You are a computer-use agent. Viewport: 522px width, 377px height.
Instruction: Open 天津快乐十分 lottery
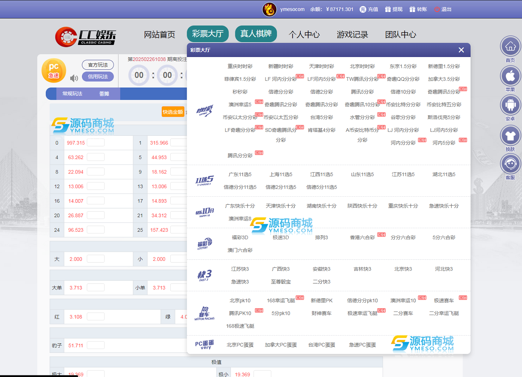coord(281,206)
